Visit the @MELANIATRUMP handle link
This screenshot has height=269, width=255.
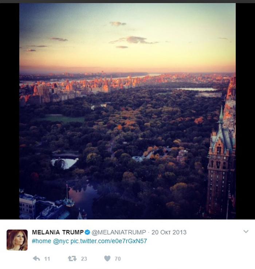(119, 232)
